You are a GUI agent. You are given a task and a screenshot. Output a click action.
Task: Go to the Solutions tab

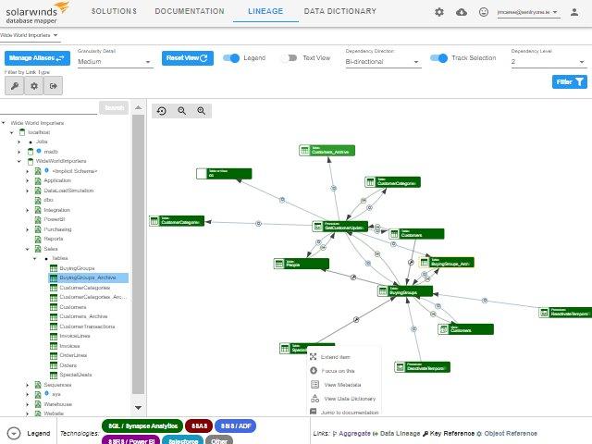pyautogui.click(x=114, y=11)
